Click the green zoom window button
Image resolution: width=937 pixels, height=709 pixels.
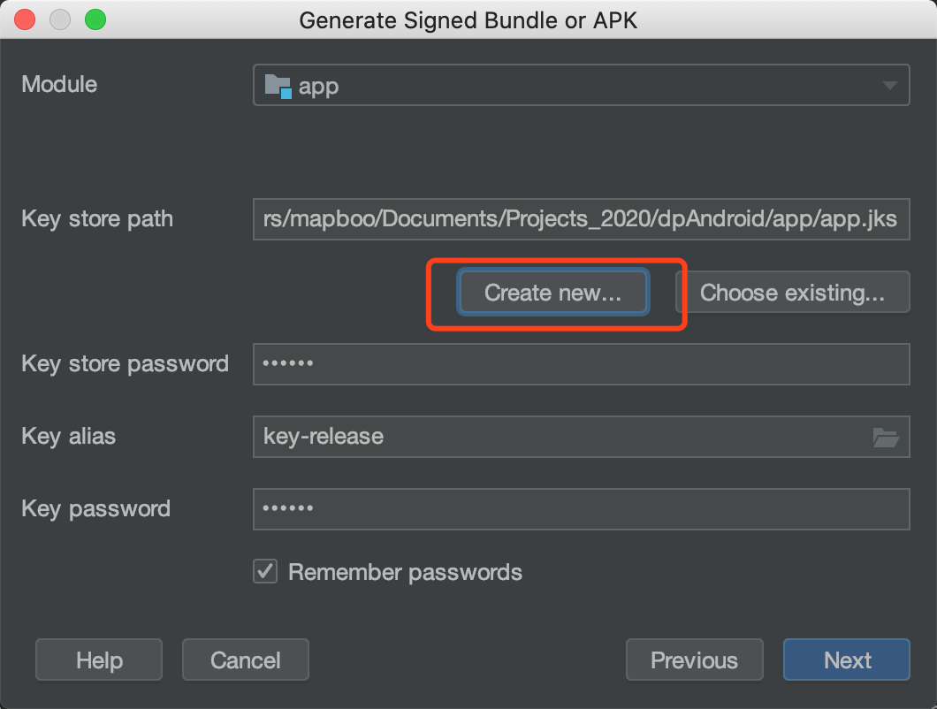tap(95, 19)
